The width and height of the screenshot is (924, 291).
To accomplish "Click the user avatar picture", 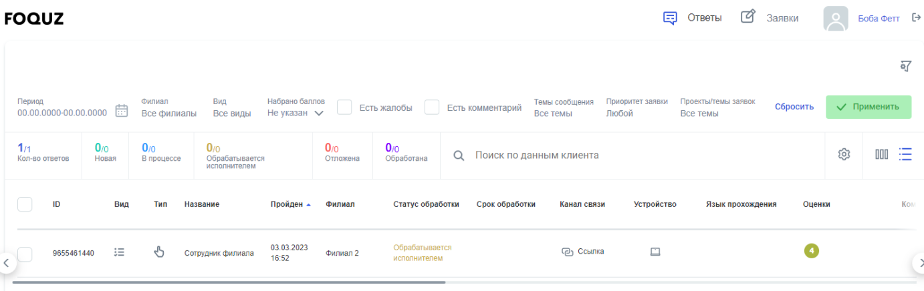I will point(836,19).
